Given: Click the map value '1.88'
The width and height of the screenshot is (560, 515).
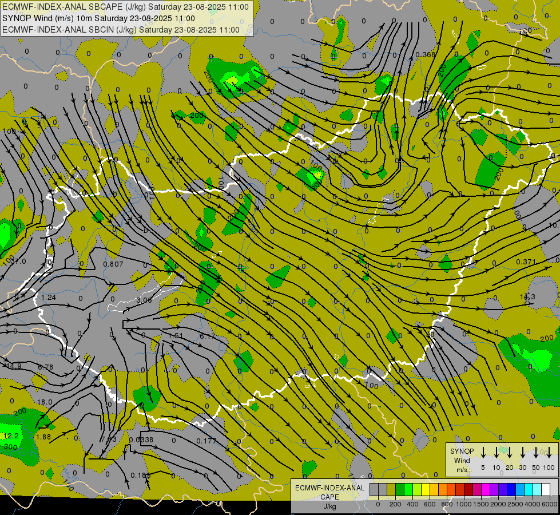Looking at the screenshot, I should 43,437.
